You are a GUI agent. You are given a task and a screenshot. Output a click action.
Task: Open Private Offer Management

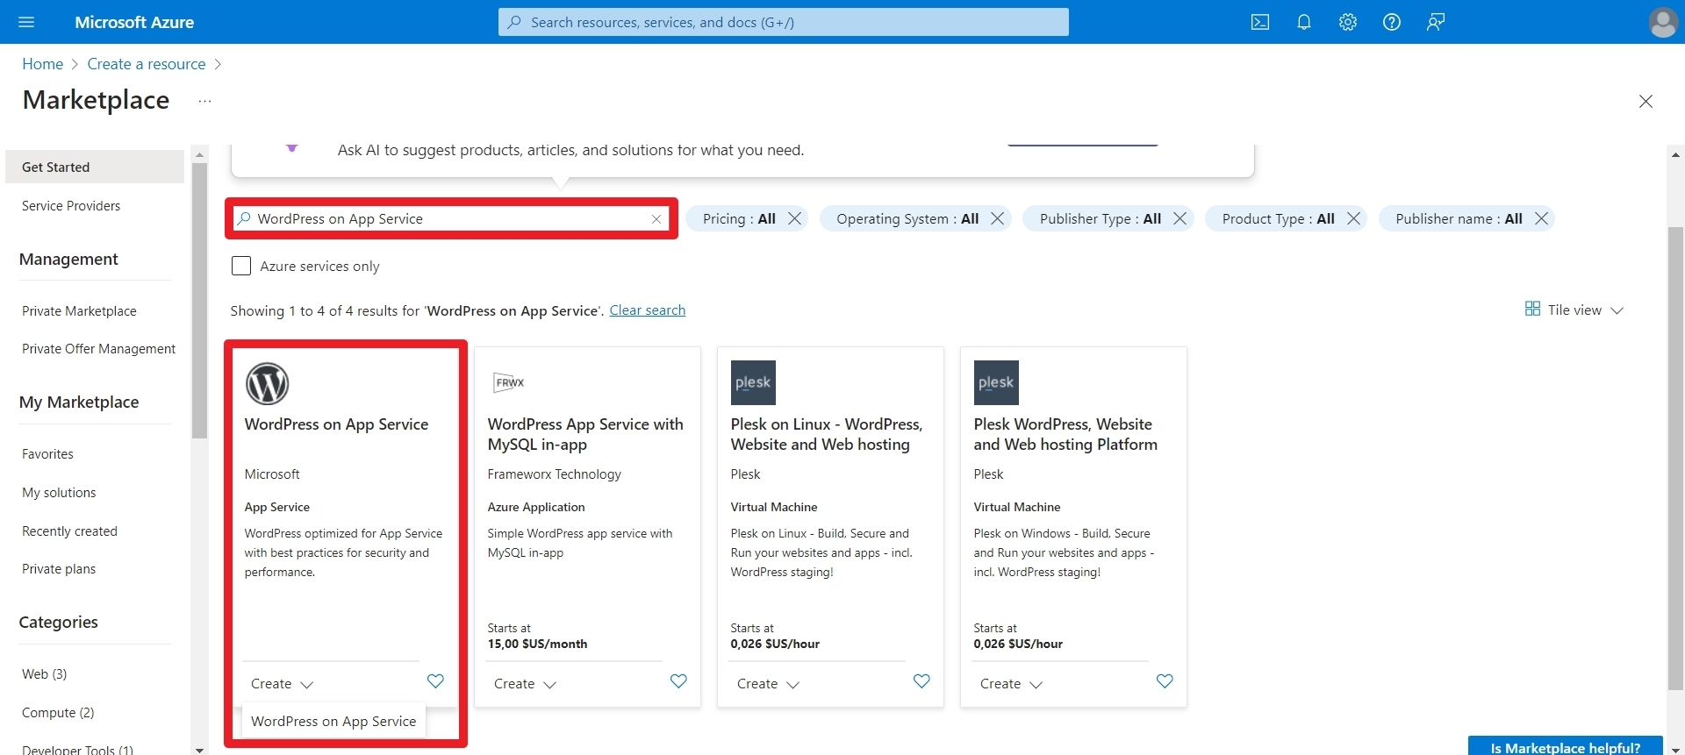click(98, 349)
